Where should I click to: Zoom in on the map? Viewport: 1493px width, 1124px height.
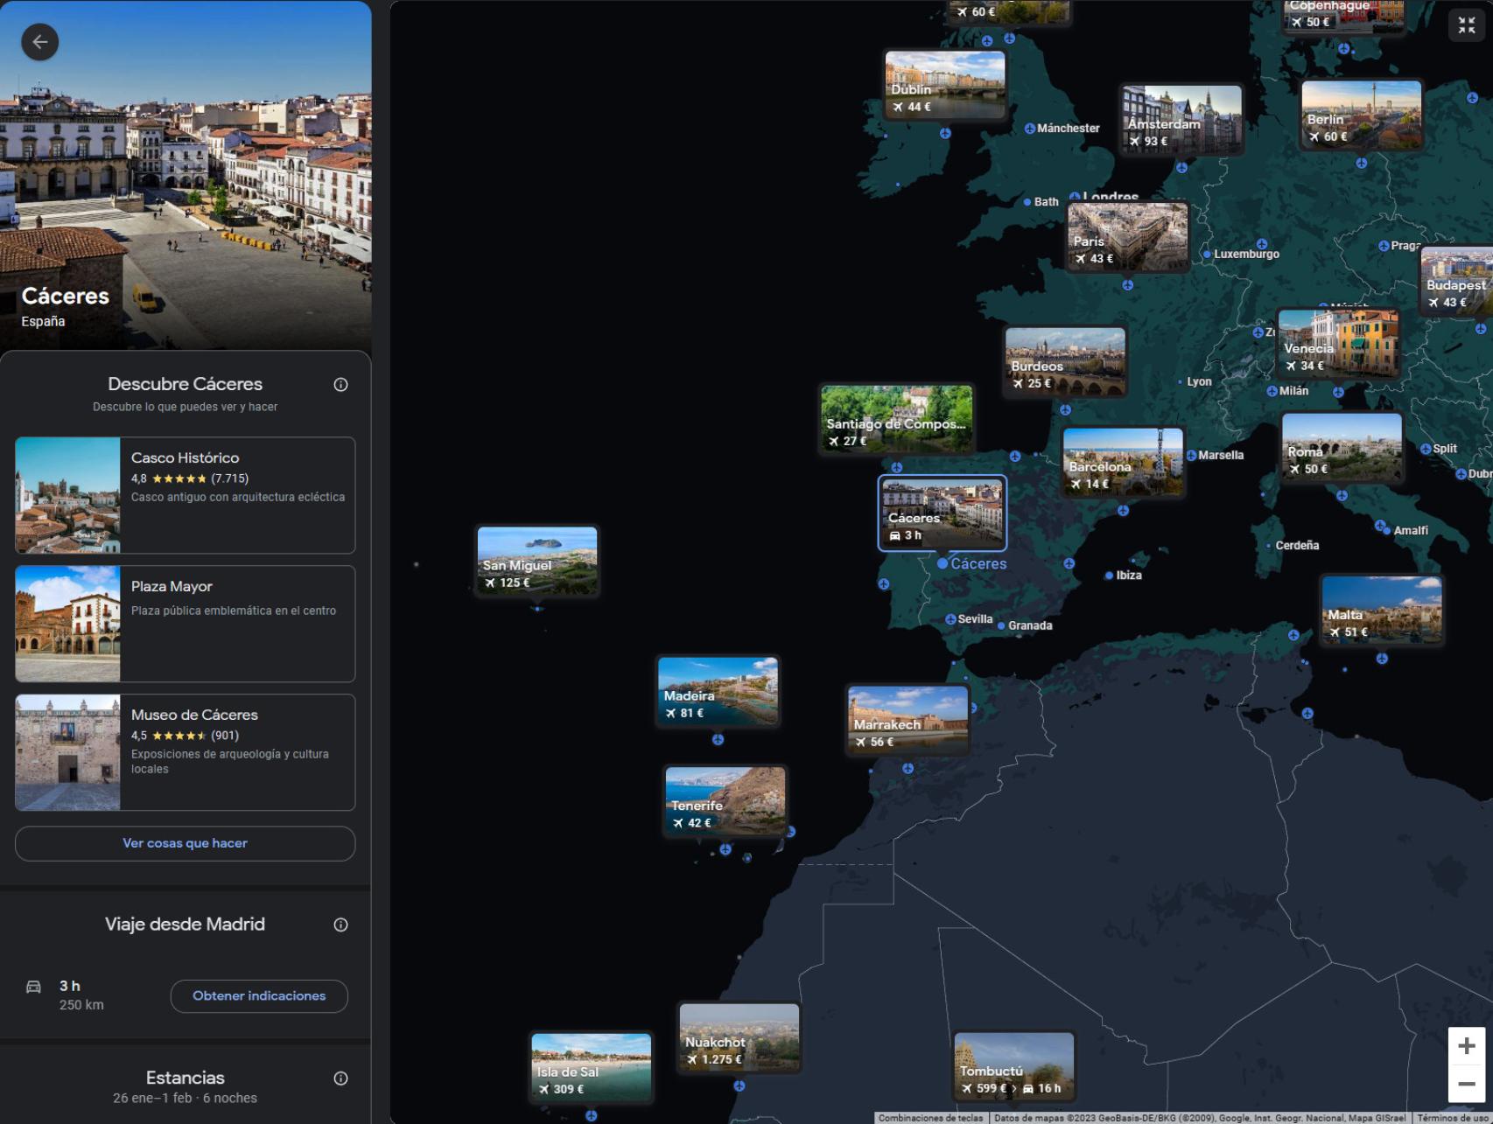(x=1467, y=1045)
